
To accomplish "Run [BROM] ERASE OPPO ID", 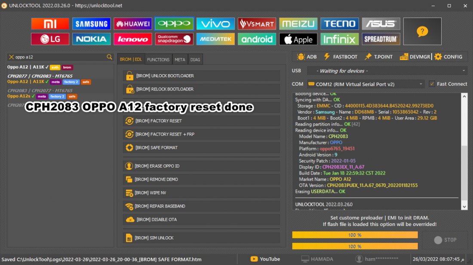I will click(x=201, y=166).
